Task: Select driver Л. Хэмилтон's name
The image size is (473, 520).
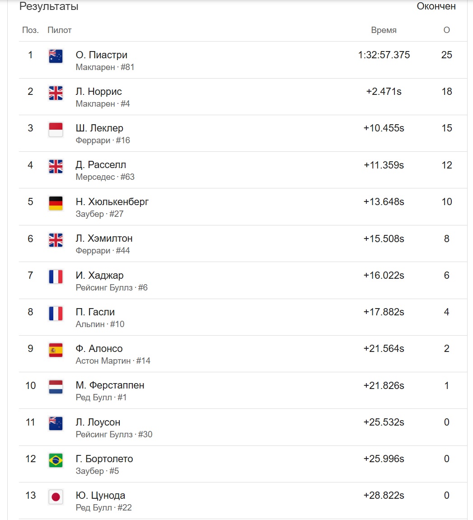Action: [104, 239]
